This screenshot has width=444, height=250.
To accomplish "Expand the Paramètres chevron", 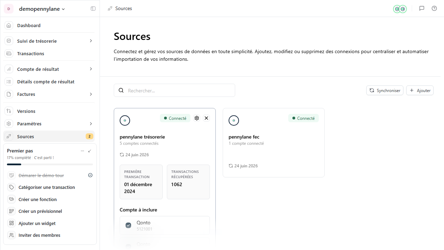I will click(x=91, y=124).
